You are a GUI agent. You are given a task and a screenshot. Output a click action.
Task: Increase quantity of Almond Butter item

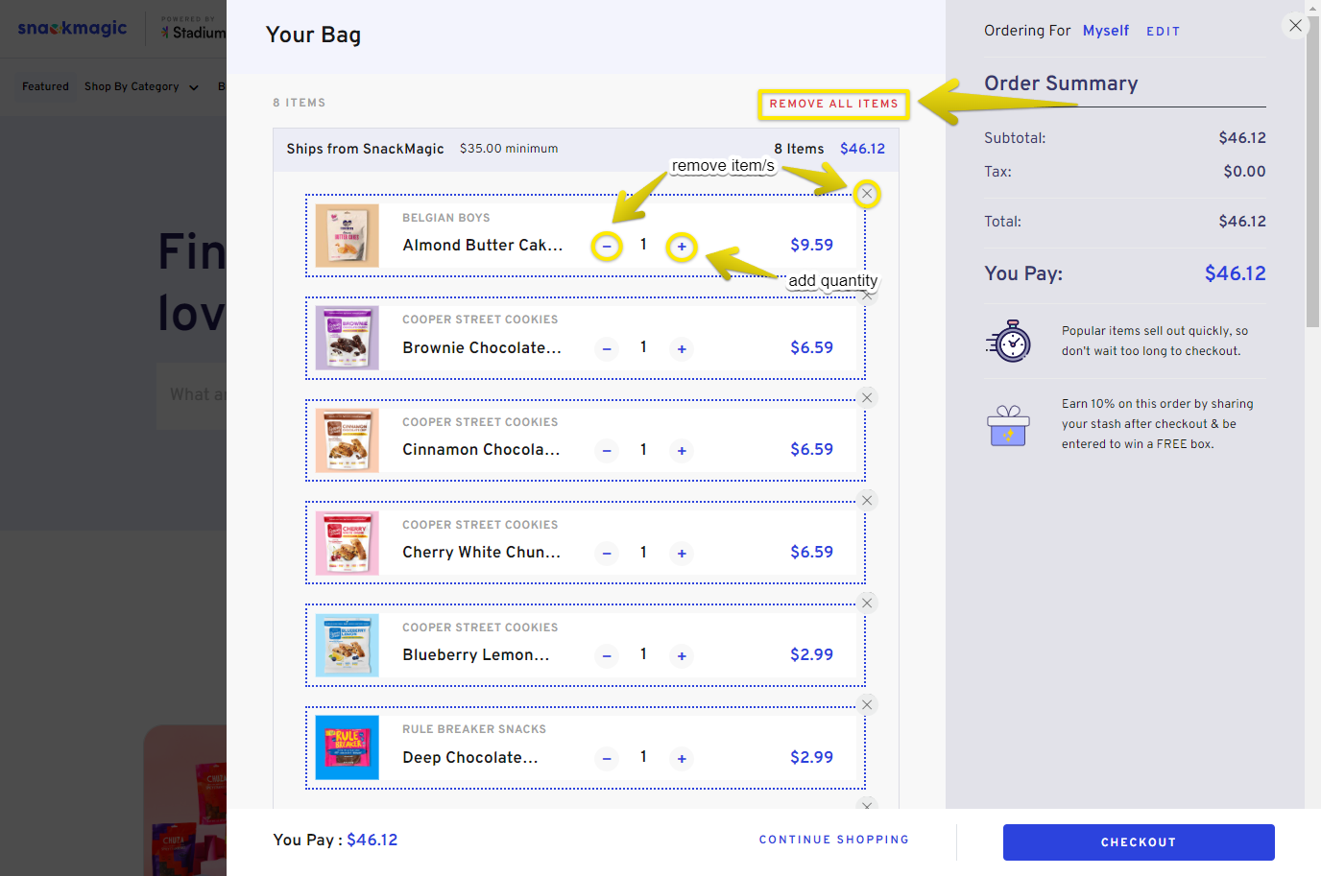[x=682, y=247]
